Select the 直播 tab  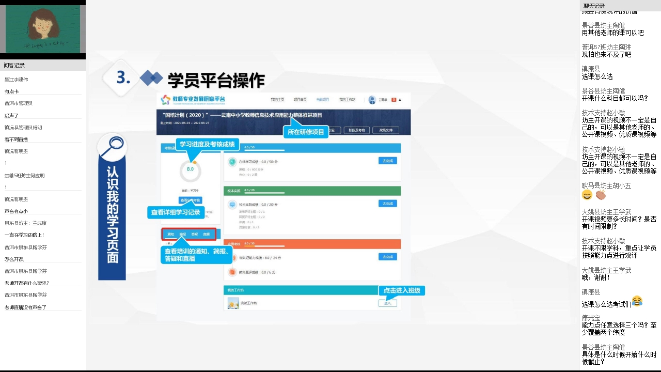click(207, 234)
